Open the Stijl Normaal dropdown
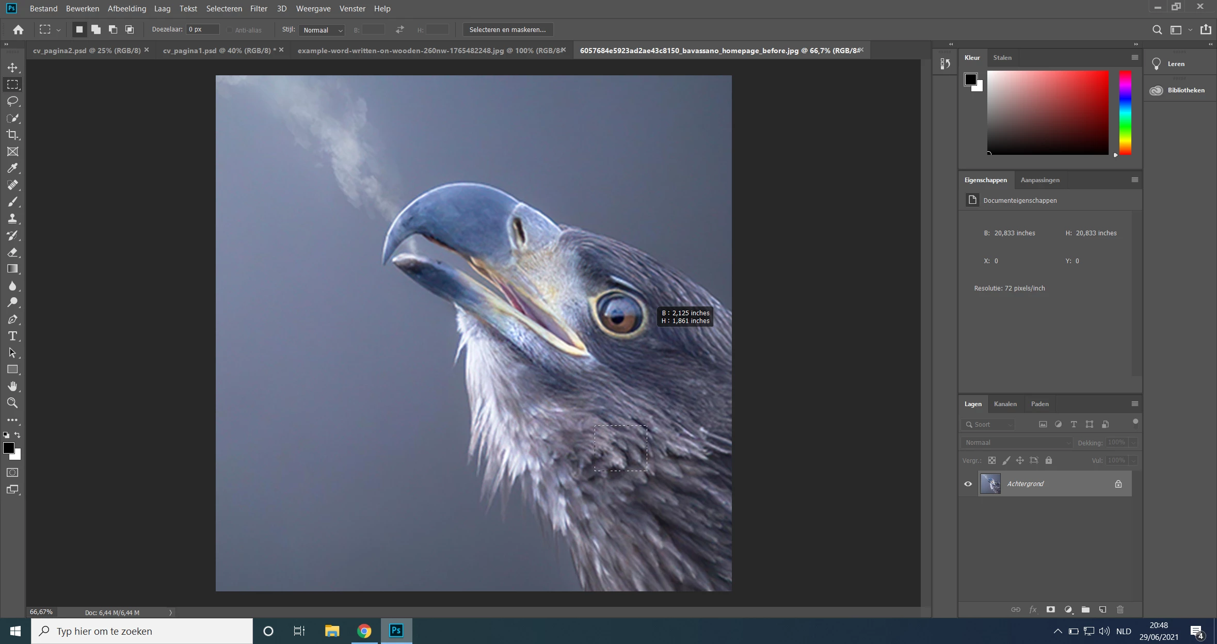 (322, 30)
